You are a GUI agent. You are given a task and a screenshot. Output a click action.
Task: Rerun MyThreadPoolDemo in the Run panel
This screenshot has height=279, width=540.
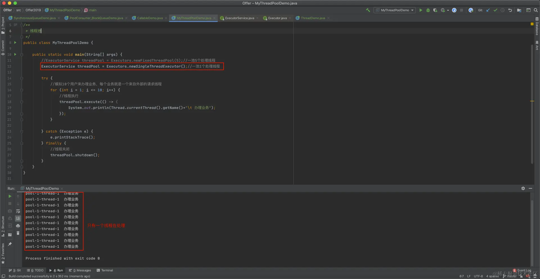(x=10, y=196)
